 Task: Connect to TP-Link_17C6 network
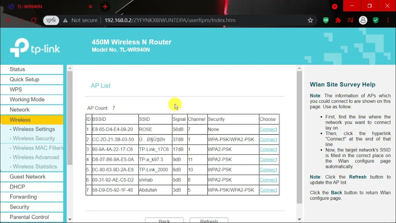(x=268, y=149)
